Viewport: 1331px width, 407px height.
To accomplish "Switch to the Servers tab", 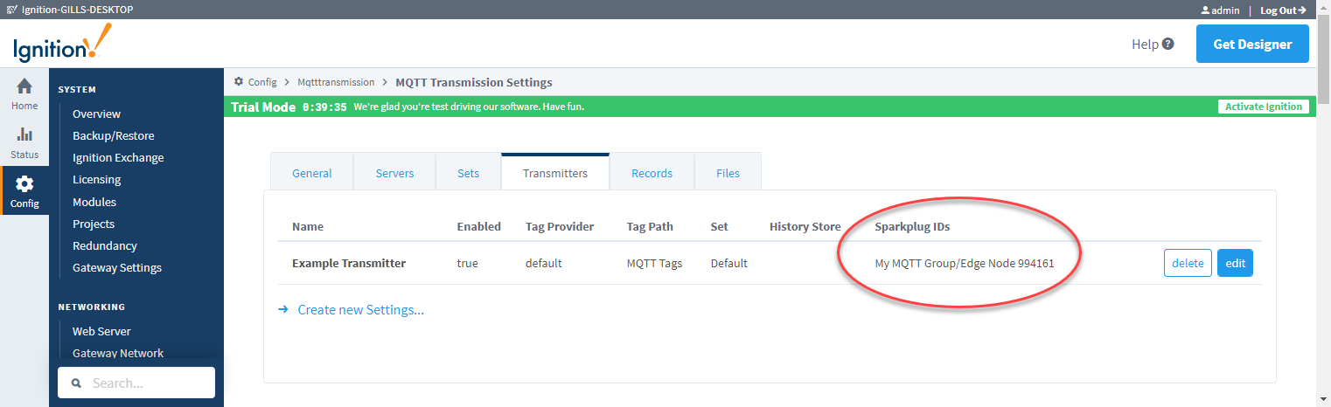I will pos(394,173).
